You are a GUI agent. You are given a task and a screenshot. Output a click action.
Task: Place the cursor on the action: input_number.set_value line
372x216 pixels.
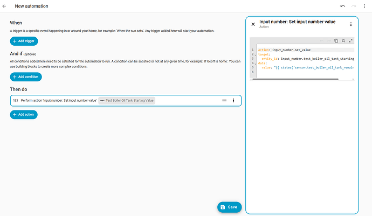(306, 50)
